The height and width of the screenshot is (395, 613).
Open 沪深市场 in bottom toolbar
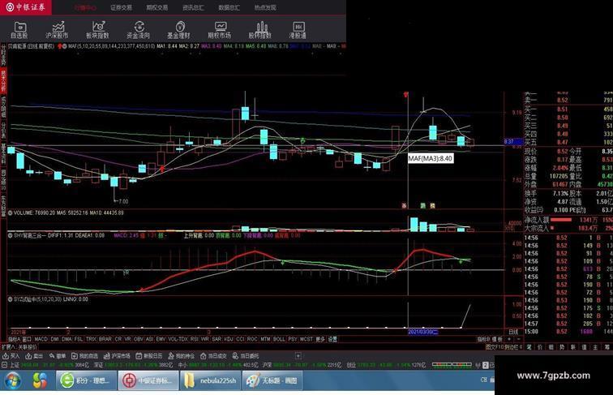point(117,356)
